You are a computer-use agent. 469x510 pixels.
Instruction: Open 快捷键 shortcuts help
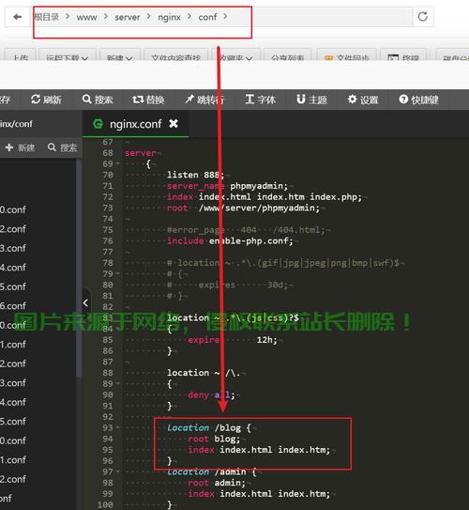coord(418,100)
